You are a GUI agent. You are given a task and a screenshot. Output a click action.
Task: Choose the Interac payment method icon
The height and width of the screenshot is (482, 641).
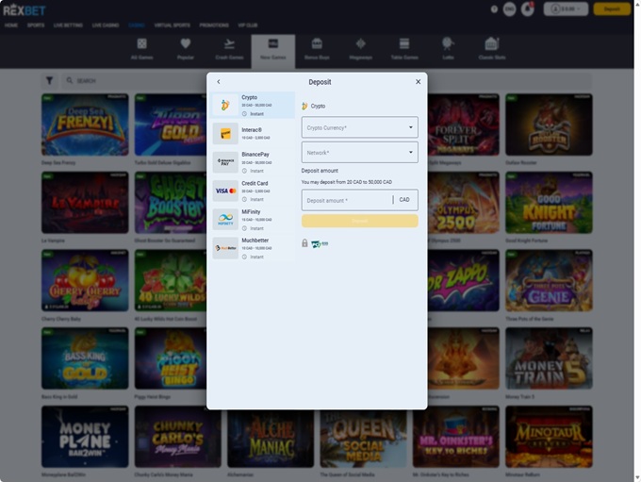pyautogui.click(x=225, y=133)
